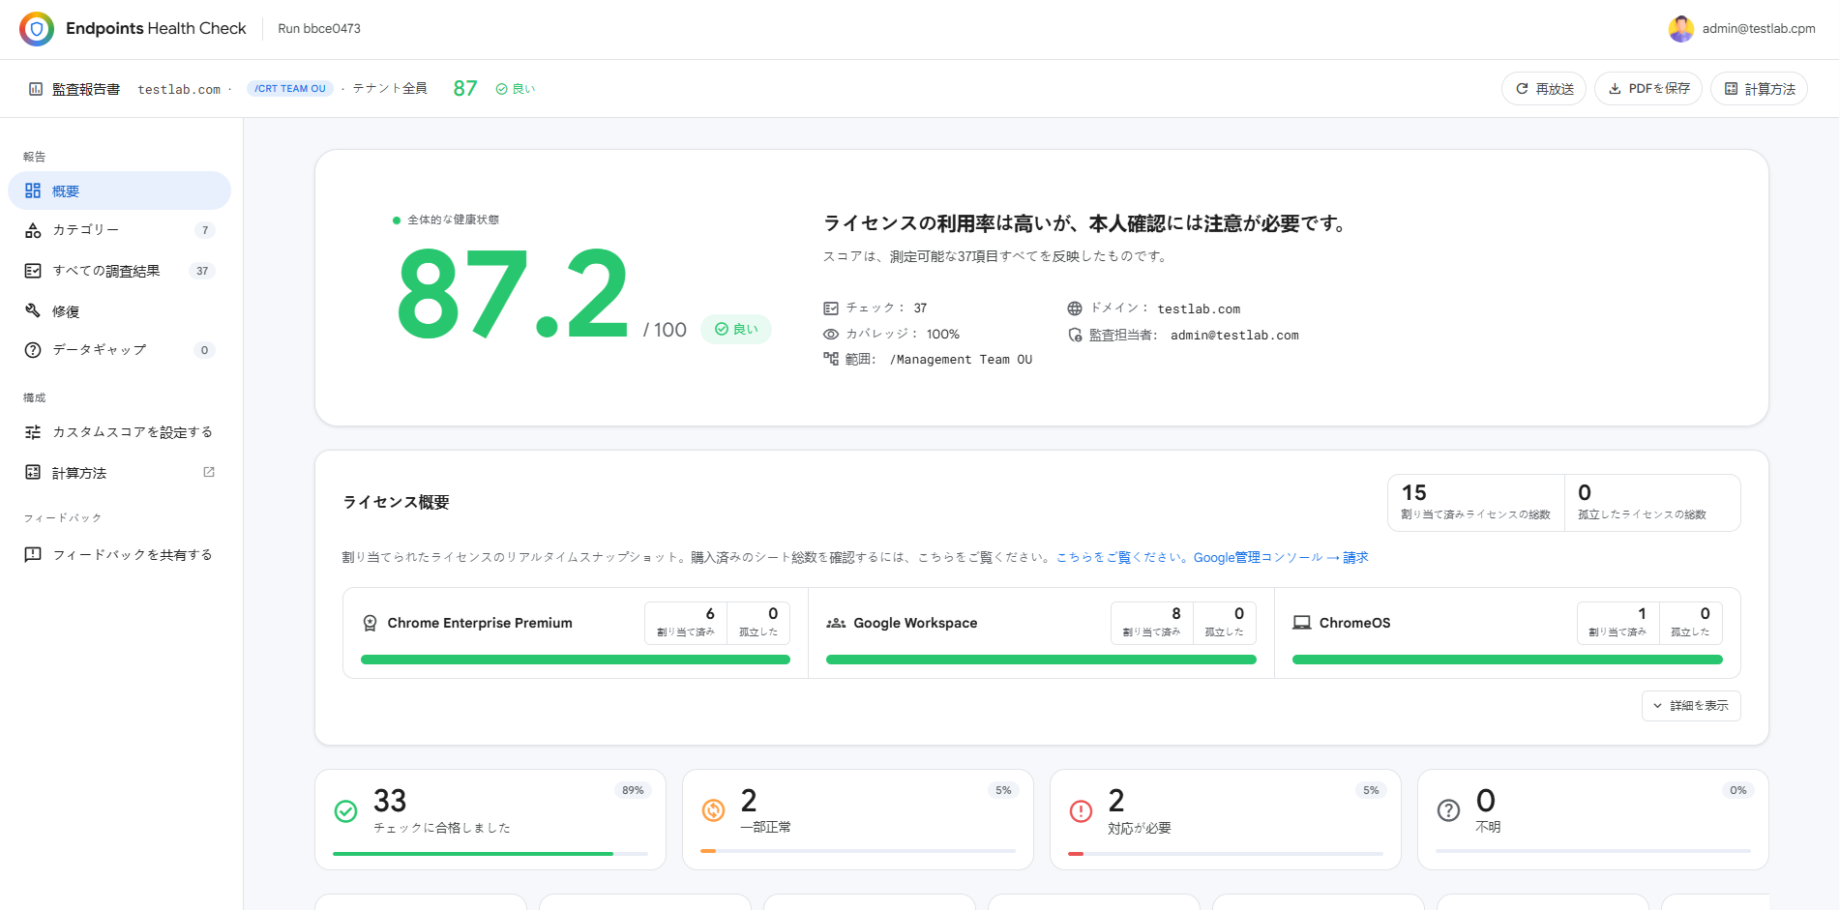Click the 1 割り当て済み ChromeOS count
Viewport: 1840px width, 910px height.
click(1618, 623)
